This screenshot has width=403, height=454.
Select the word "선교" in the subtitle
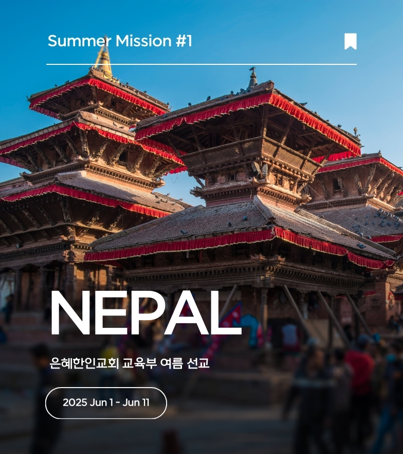[198, 363]
